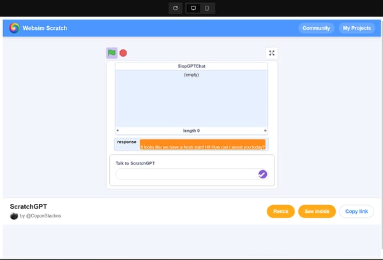Click the "(empty)" list placeholder text

pos(191,75)
